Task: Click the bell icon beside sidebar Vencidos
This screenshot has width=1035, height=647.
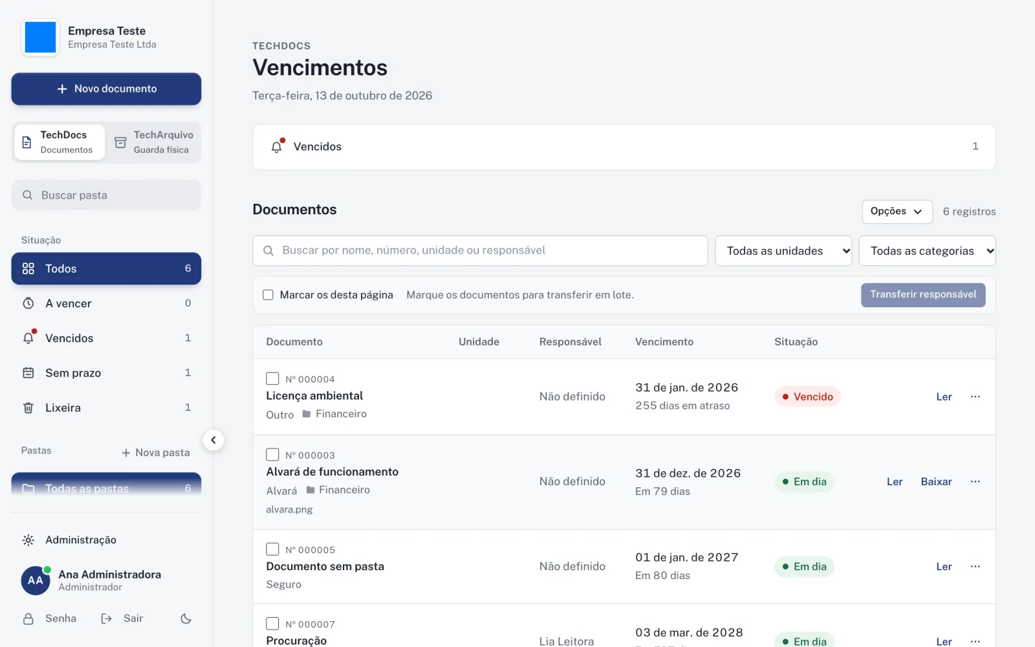Action: pyautogui.click(x=28, y=338)
